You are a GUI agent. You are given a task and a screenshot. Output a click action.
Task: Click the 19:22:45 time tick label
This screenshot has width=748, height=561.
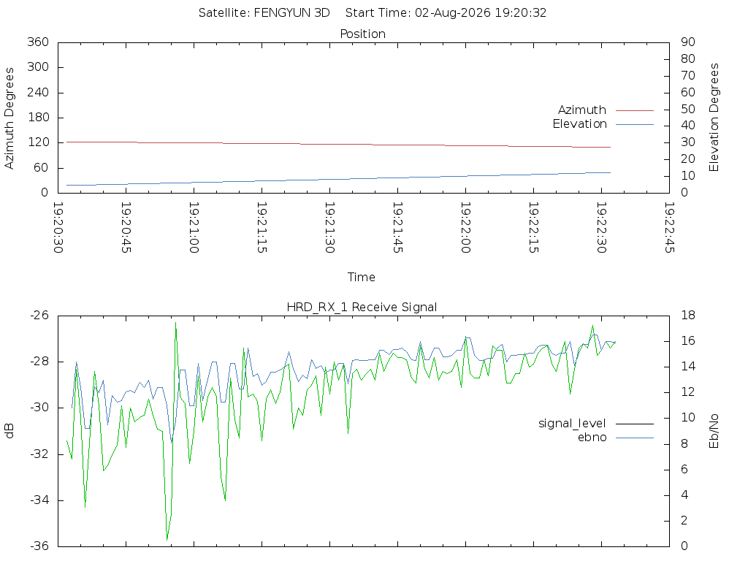(x=669, y=228)
